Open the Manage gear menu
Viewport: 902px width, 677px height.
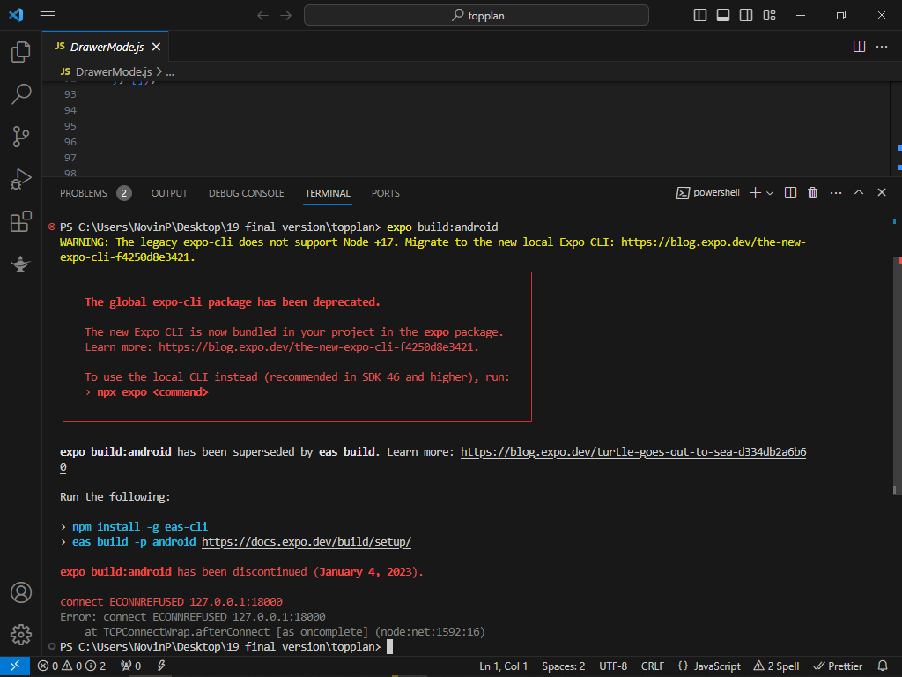[x=21, y=635]
